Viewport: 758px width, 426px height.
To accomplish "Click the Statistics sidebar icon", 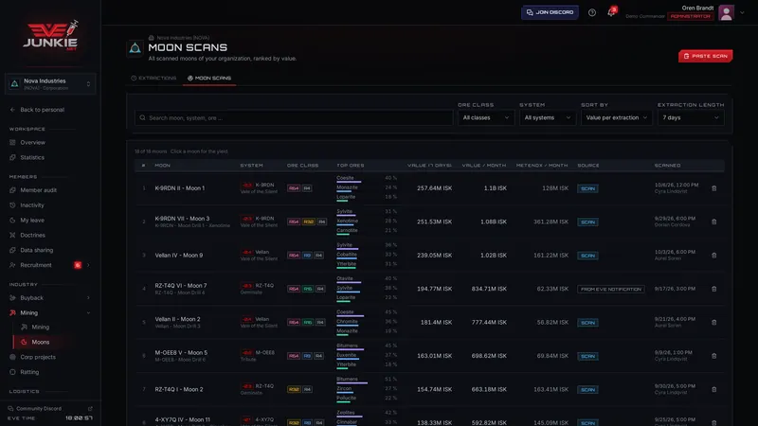I will point(12,157).
